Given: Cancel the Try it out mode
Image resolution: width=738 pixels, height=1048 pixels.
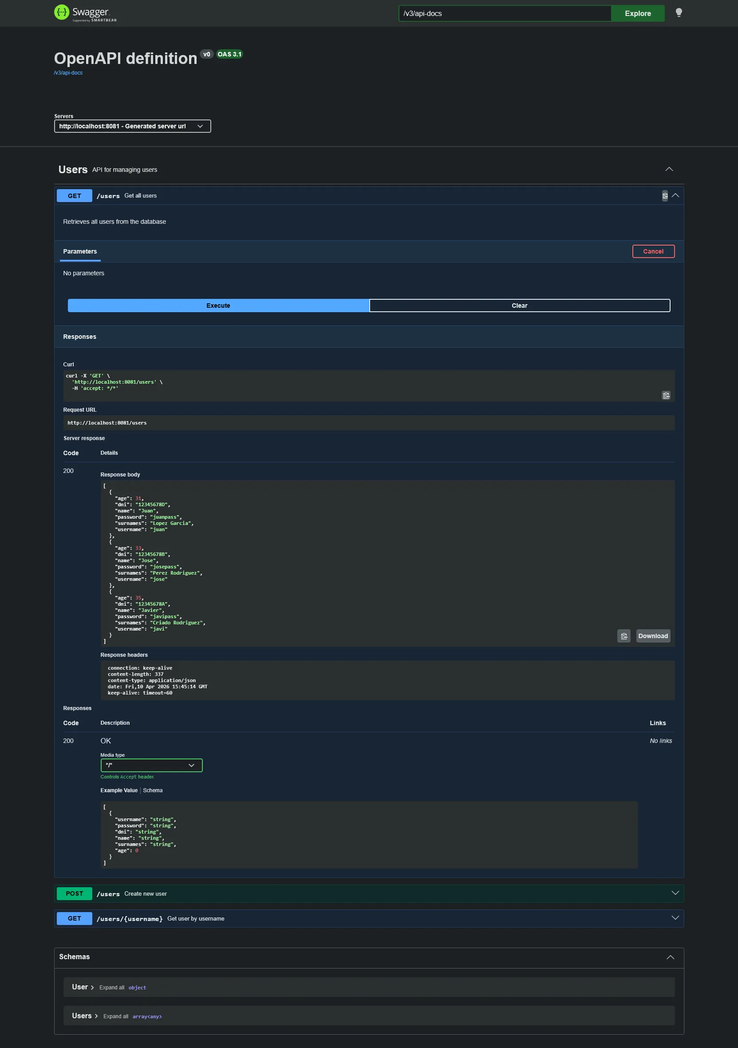Looking at the screenshot, I should [x=653, y=251].
